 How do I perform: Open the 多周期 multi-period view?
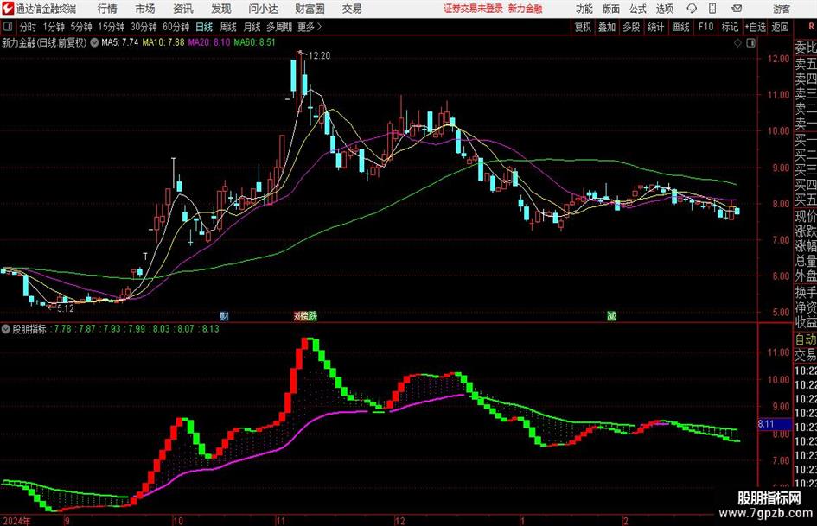coord(279,27)
